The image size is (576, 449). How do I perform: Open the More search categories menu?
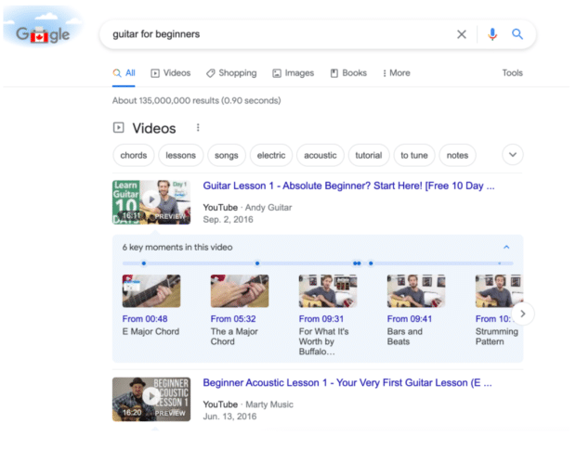coord(396,73)
